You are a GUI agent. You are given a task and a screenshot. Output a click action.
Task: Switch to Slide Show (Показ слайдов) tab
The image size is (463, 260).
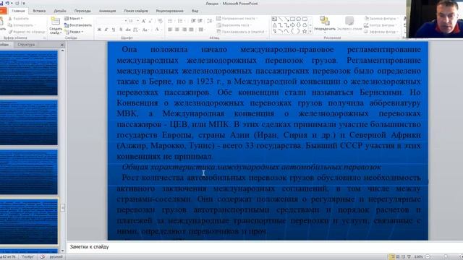136,11
